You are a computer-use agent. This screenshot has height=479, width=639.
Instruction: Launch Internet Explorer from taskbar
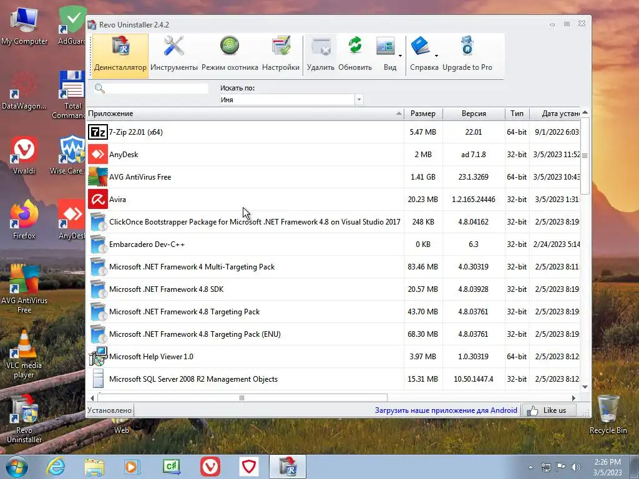(x=56, y=467)
